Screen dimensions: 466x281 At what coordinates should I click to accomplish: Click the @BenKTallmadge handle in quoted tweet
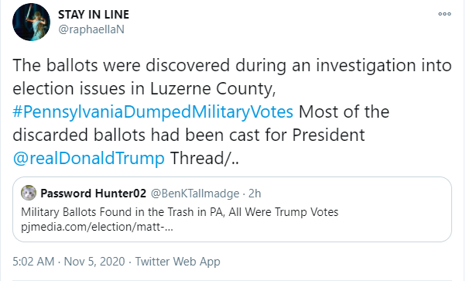click(x=195, y=194)
